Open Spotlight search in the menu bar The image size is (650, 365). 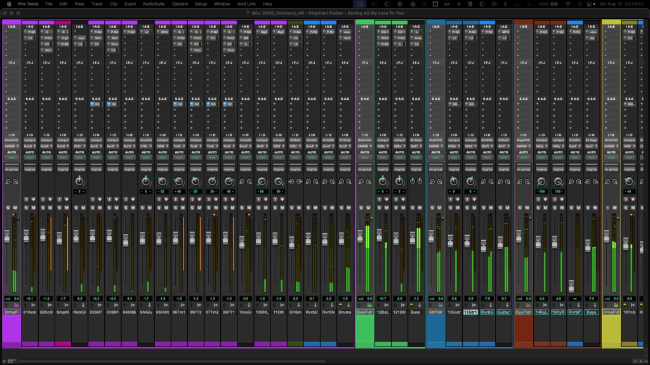click(580, 4)
